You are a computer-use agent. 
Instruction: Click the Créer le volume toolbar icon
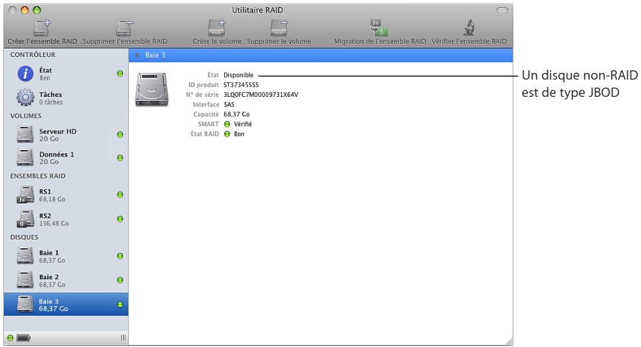coord(217,28)
